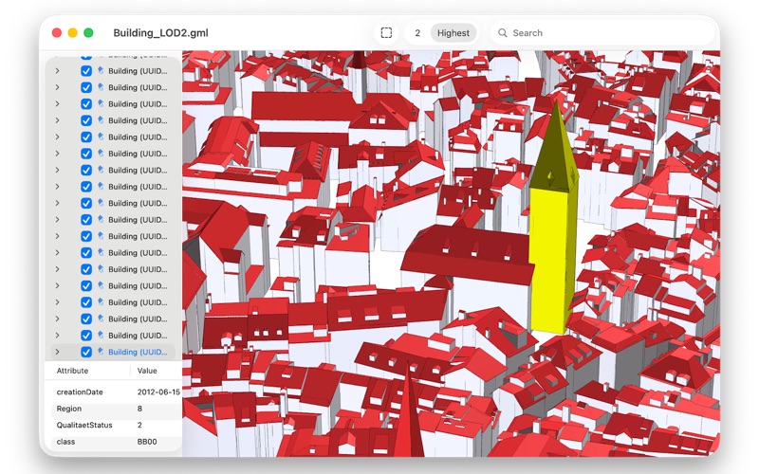Minimize the window with the yellow button

[73, 33]
